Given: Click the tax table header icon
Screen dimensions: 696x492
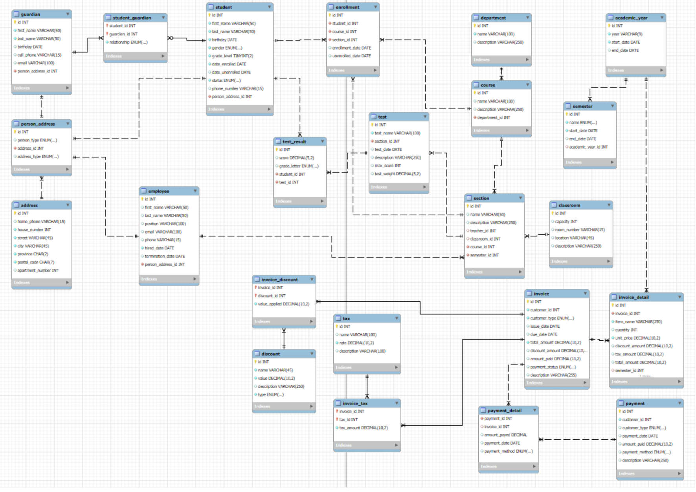Looking at the screenshot, I should (338, 318).
